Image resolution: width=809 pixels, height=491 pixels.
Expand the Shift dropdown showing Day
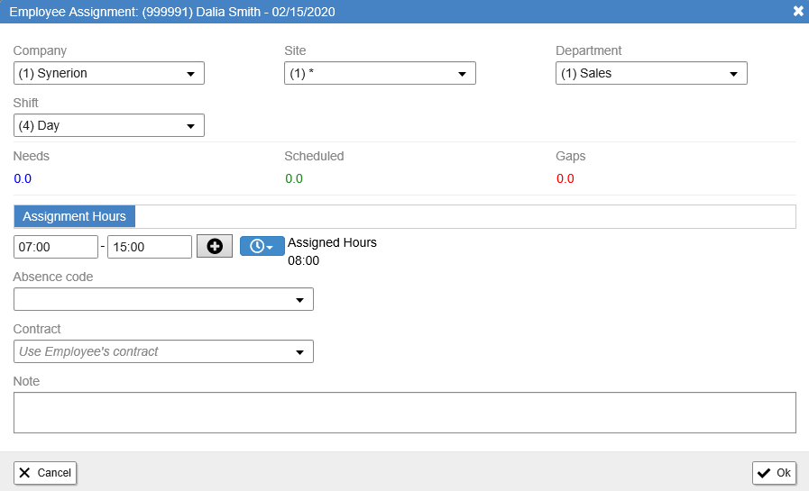109,126
